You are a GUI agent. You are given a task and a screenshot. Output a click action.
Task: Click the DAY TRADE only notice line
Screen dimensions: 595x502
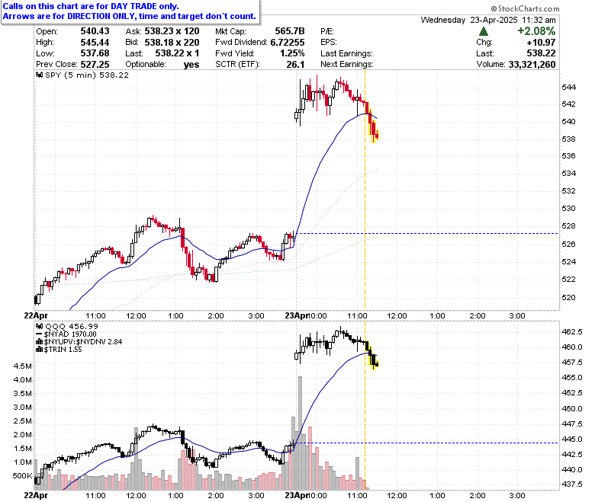click(91, 6)
